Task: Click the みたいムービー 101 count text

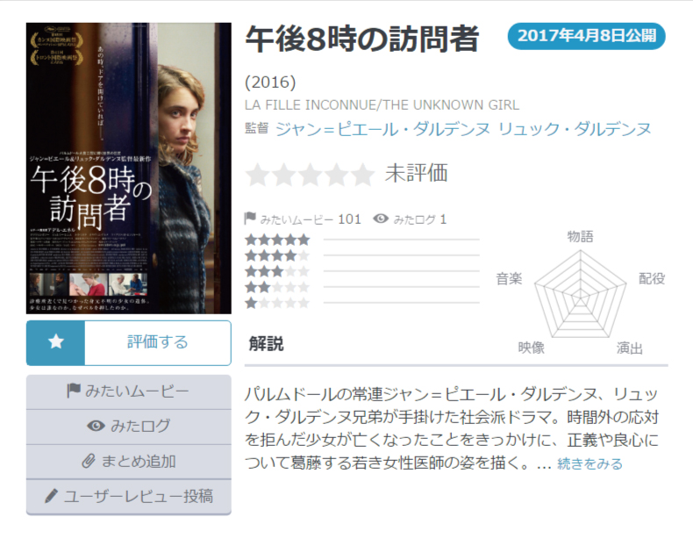Action: point(311,219)
